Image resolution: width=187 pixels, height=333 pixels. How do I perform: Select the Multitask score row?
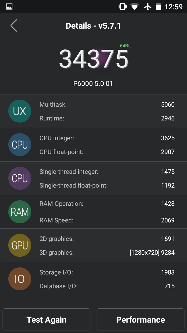(106, 105)
